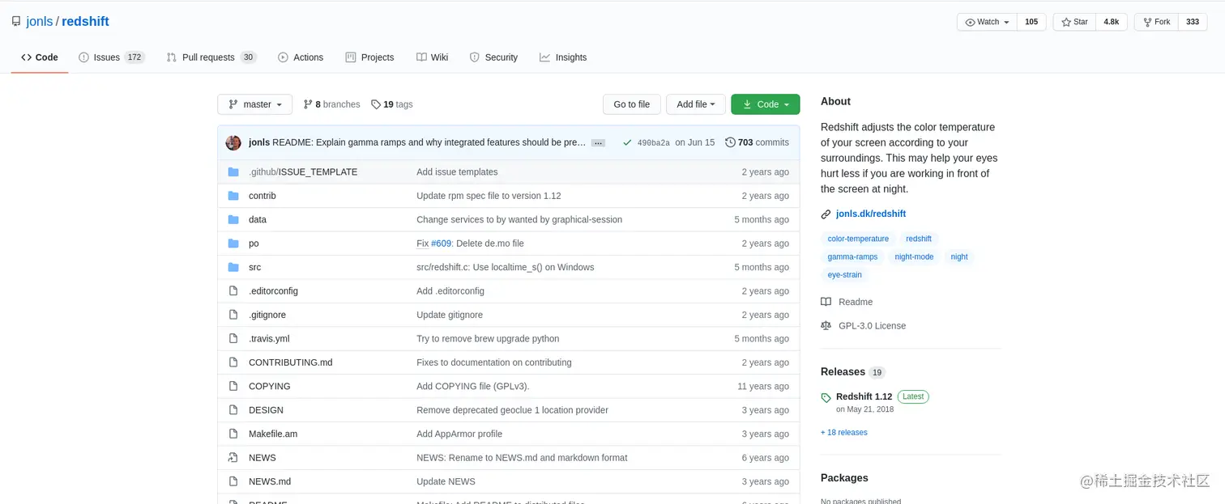Open the redshift repository name link
This screenshot has width=1225, height=504.
85,22
